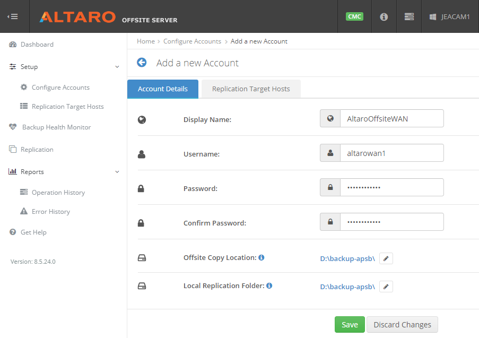Viewport: 479px width, 338px height.
Task: Open the Local Replication Folder path link
Action: tap(347, 287)
